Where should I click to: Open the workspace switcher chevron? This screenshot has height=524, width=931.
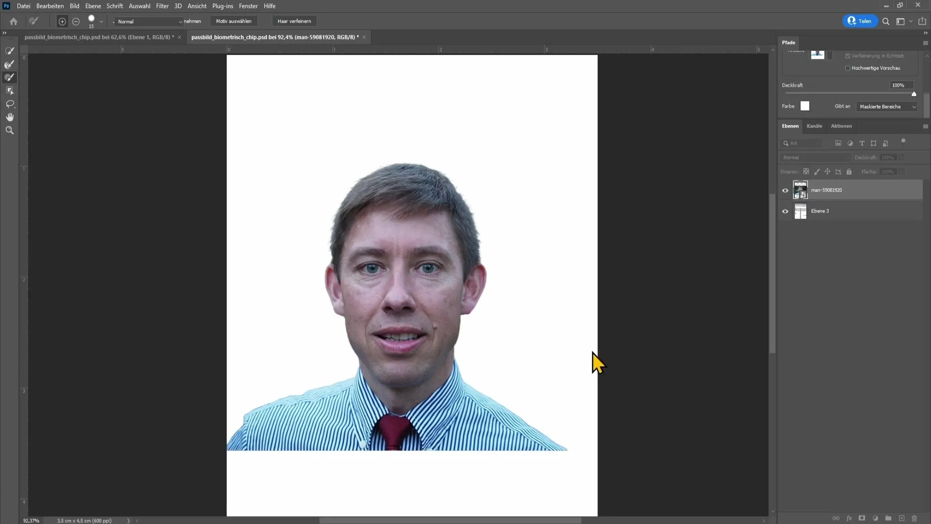pos(911,21)
